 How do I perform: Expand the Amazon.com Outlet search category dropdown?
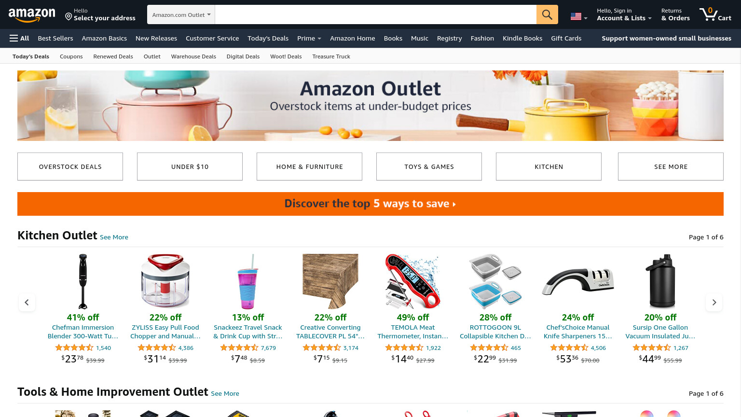[x=181, y=14]
